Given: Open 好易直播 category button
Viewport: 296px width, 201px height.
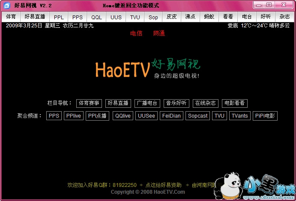Looking at the screenshot, I should (118, 103).
